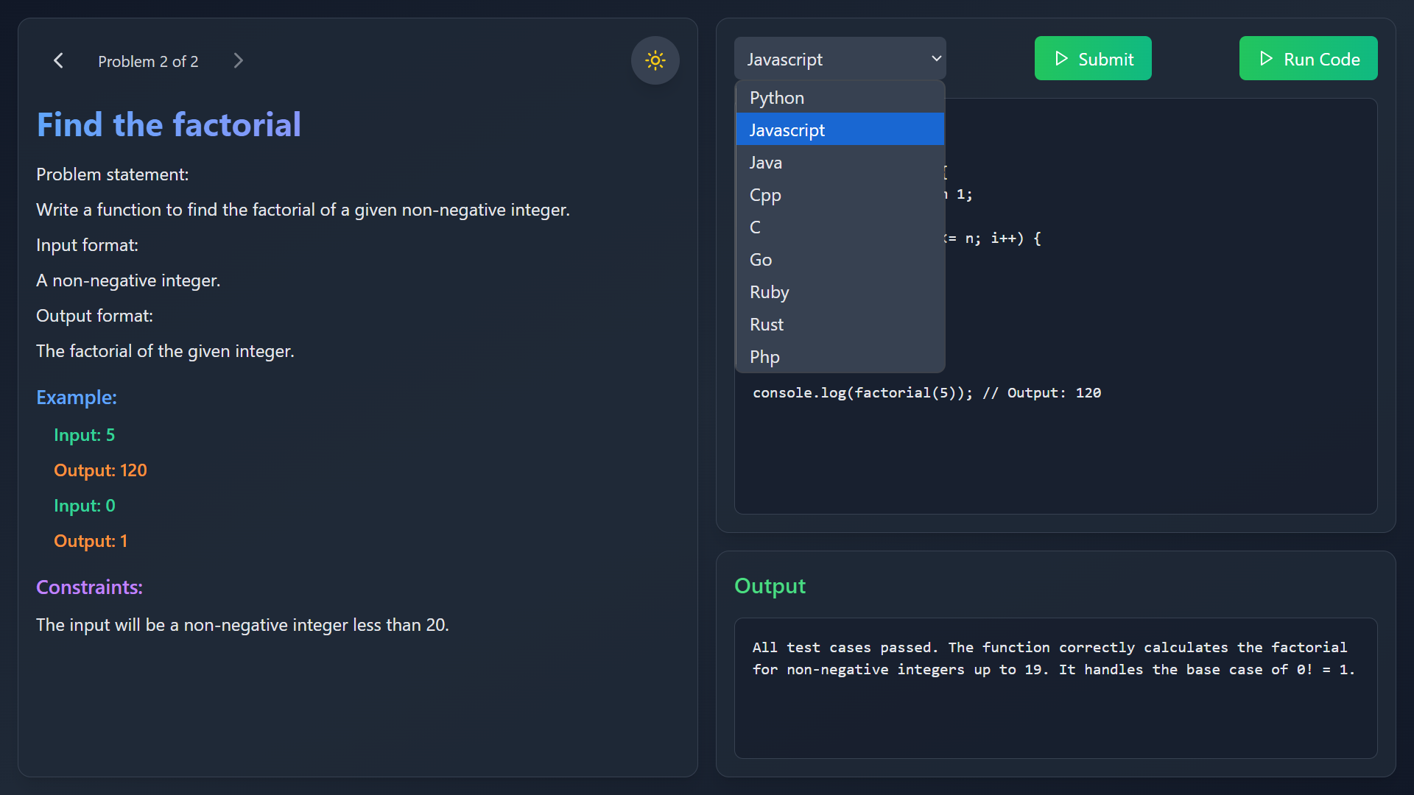Click the console.log line in the editor
The height and width of the screenshot is (795, 1414).
coord(926,393)
